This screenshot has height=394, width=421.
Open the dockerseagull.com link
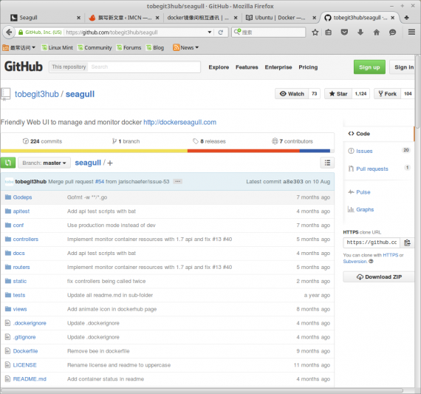point(179,122)
